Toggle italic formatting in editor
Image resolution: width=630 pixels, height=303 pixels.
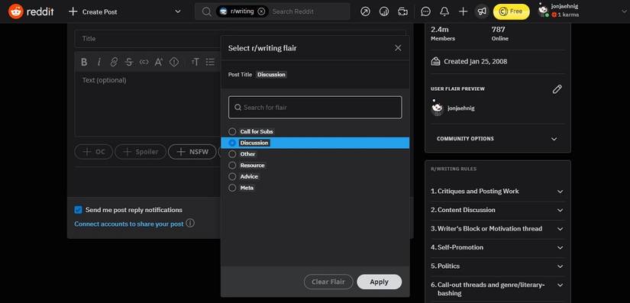(99, 62)
